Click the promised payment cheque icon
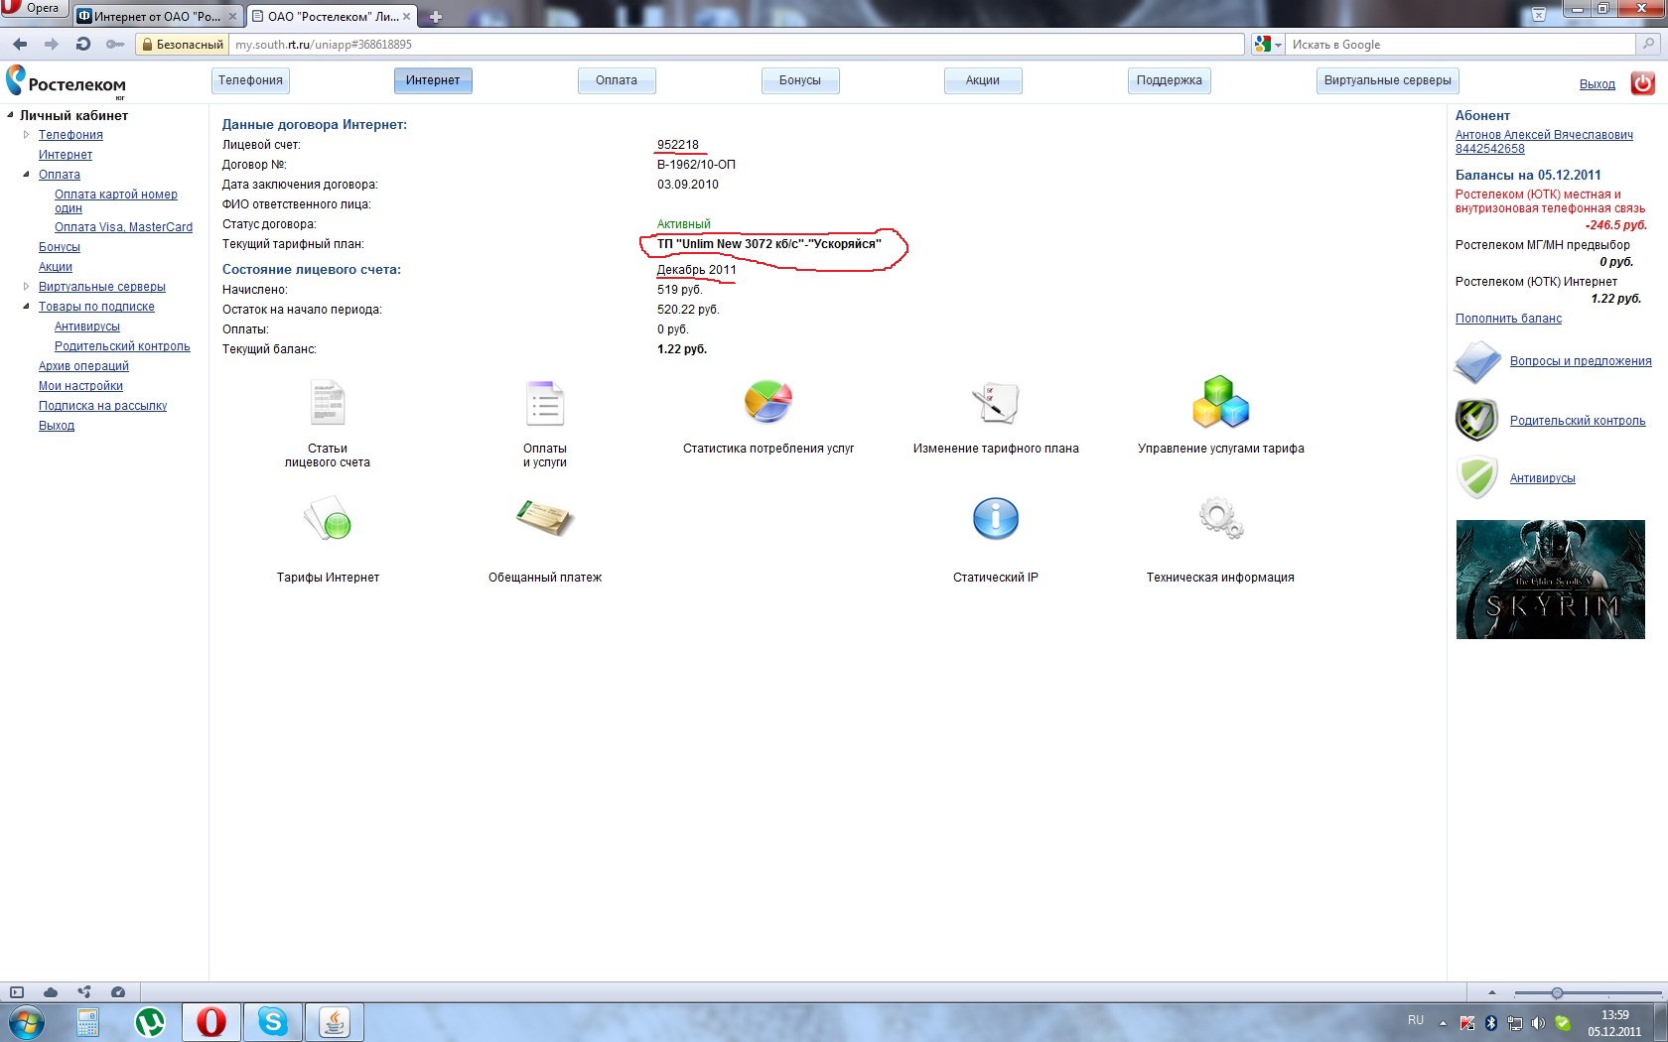 545,518
